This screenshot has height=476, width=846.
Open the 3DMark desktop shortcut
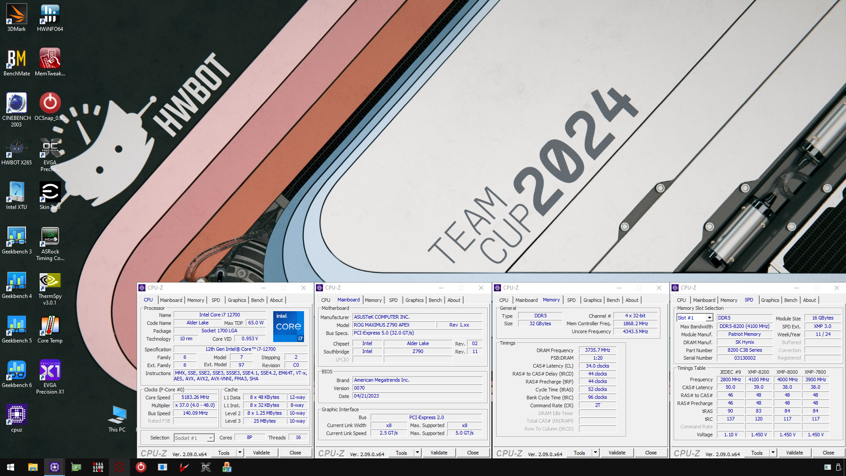point(16,18)
